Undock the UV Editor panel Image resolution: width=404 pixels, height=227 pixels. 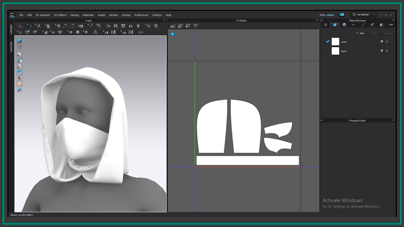pyautogui.click(x=317, y=20)
